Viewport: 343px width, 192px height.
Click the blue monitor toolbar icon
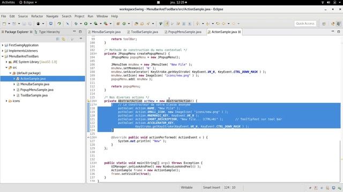pyautogui.click(x=51, y=23)
